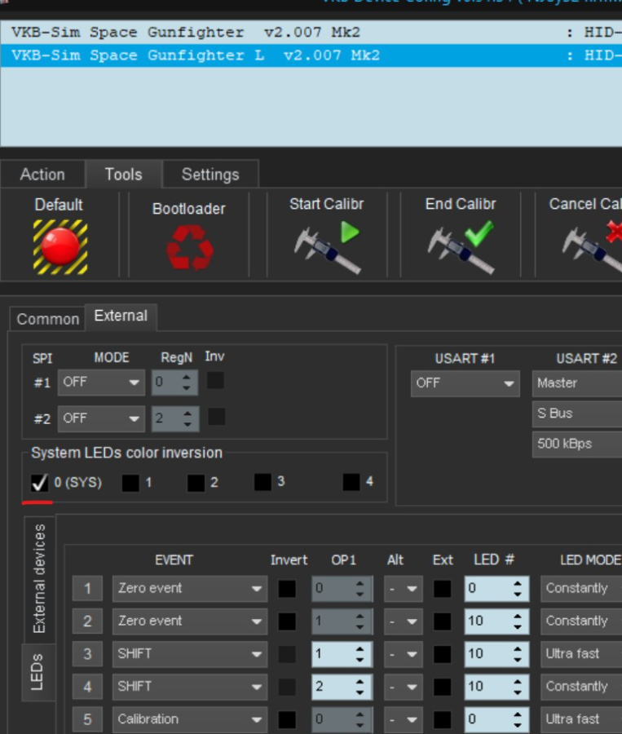The width and height of the screenshot is (622, 734).
Task: Enable system LED 4 color inversion
Action: (x=351, y=482)
